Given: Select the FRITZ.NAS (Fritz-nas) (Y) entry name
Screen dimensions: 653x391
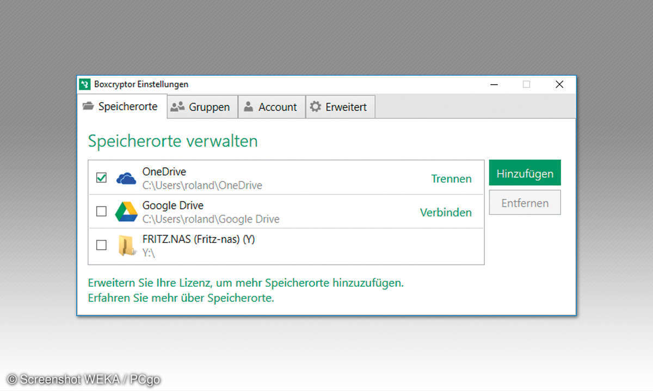Looking at the screenshot, I should click(x=198, y=239).
